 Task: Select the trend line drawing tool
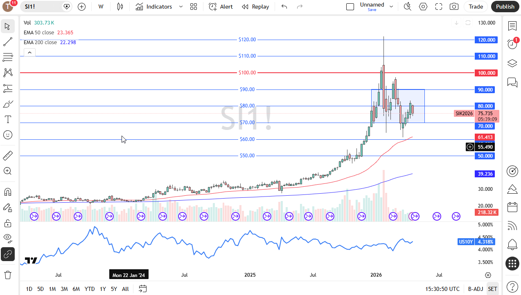[7, 42]
